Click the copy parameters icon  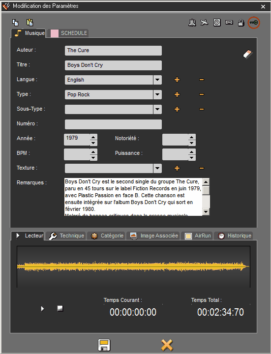click(x=15, y=23)
